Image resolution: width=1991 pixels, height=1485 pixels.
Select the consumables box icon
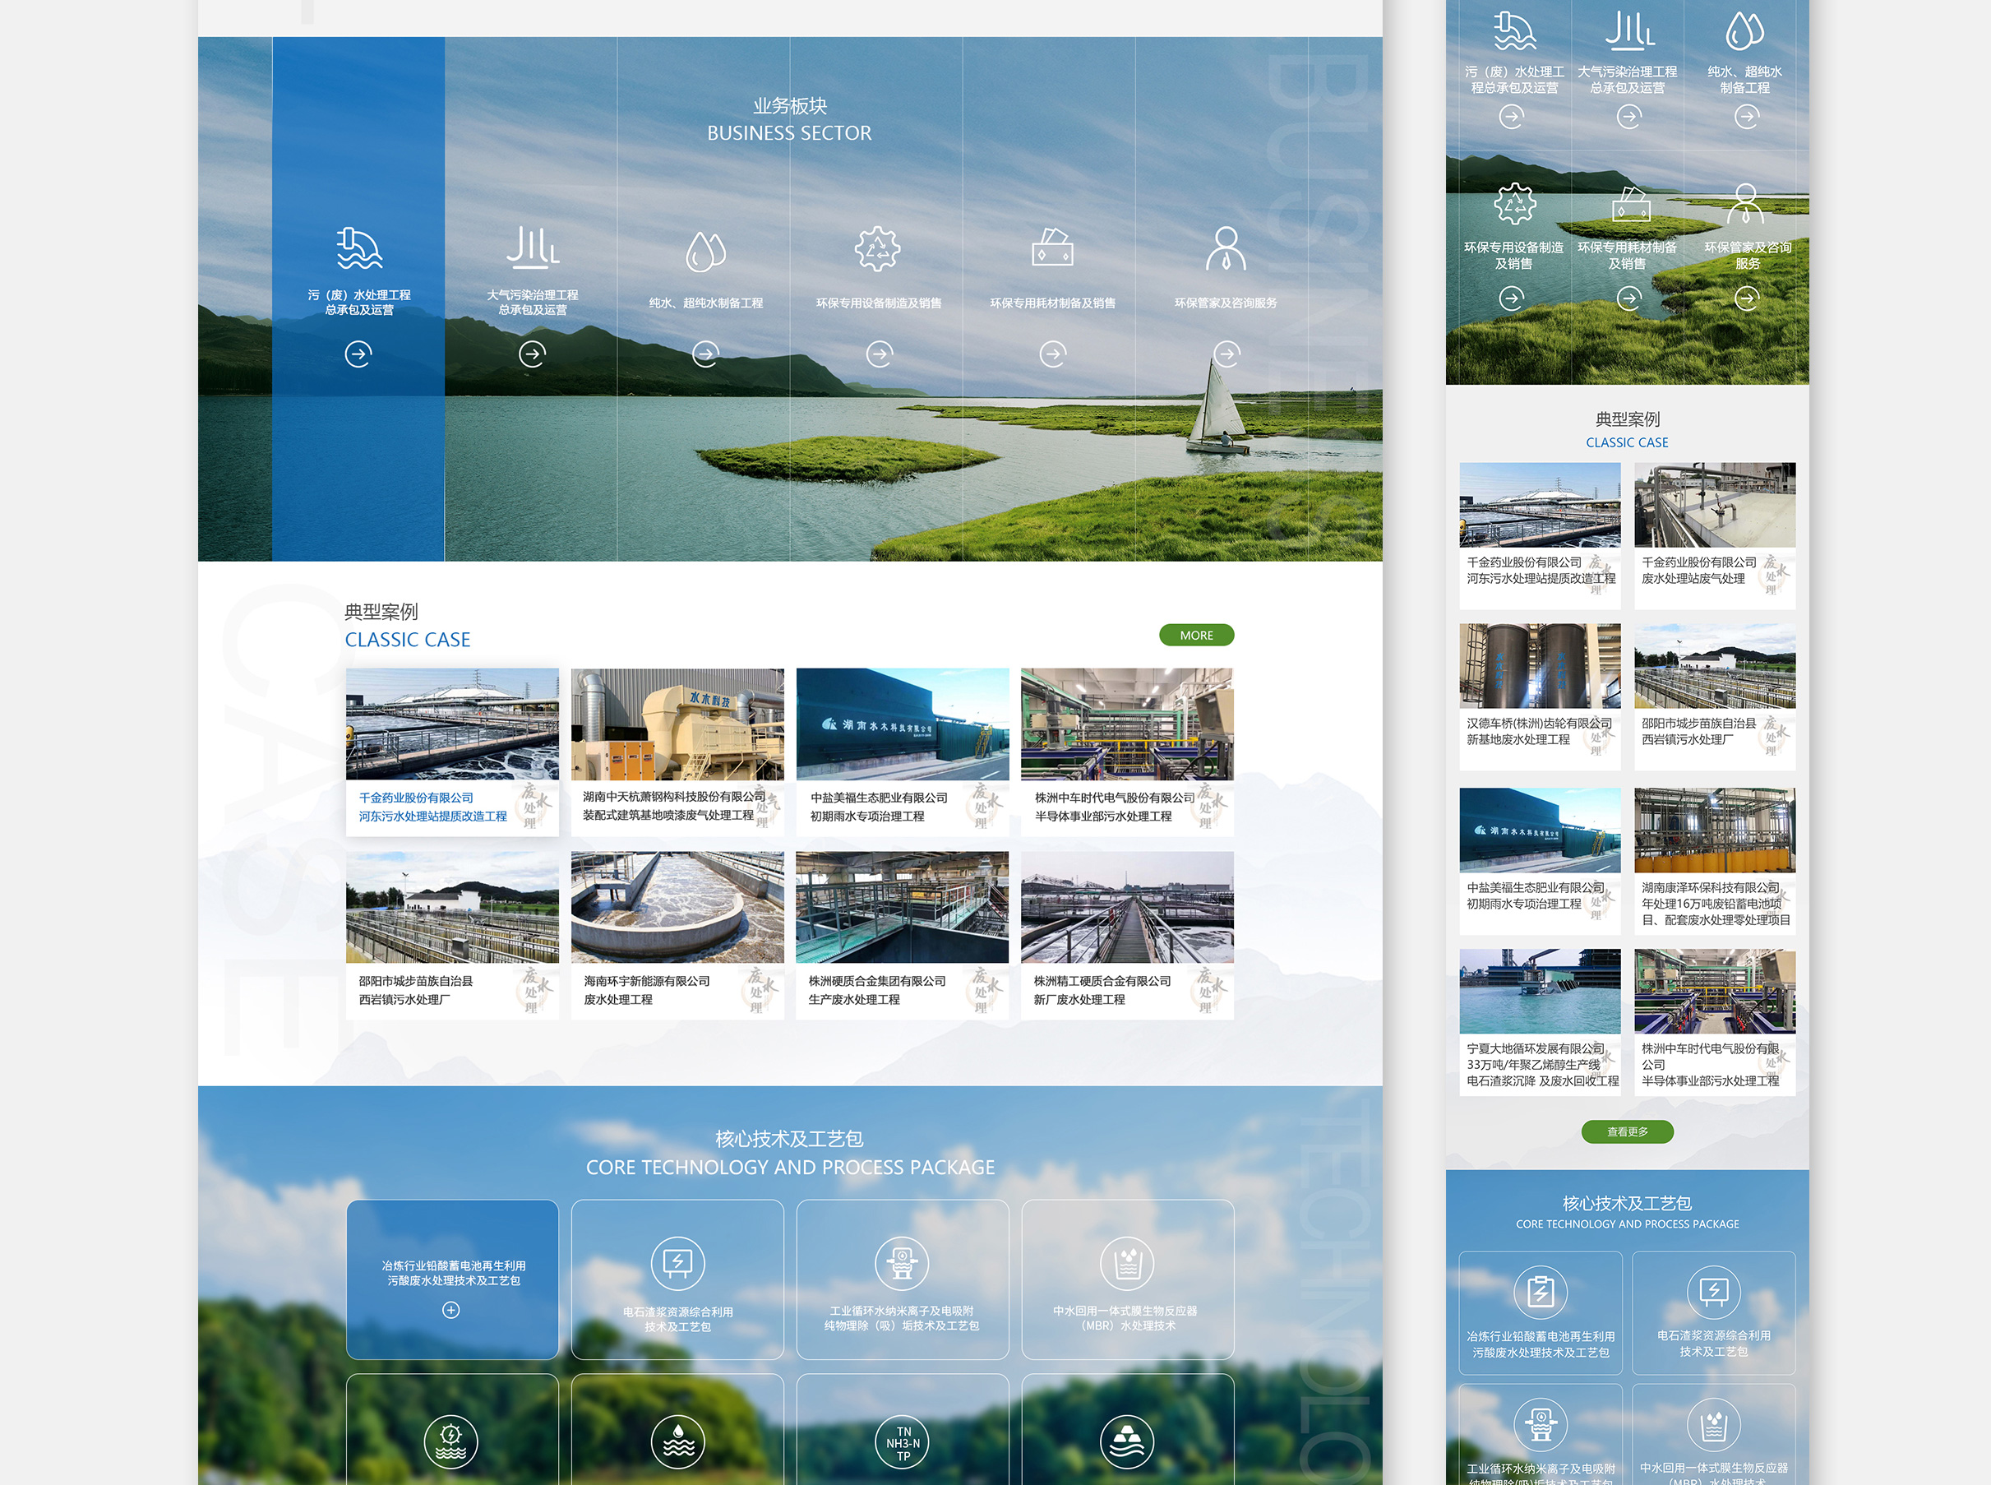(x=1052, y=248)
